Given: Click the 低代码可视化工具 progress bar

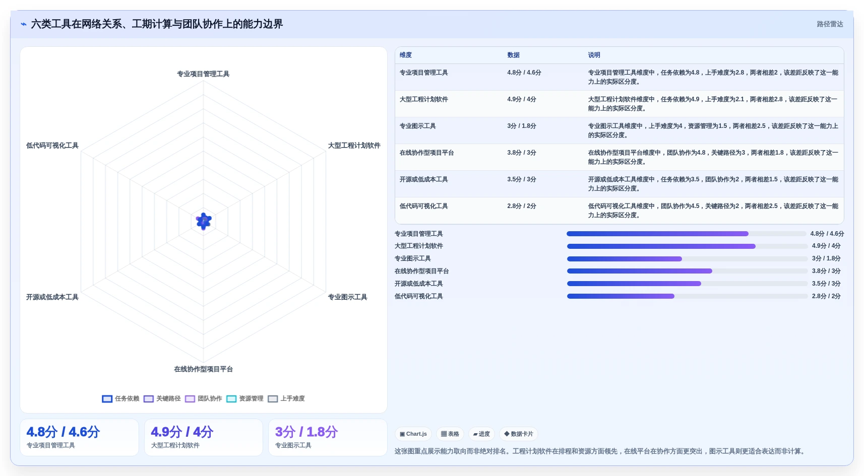Looking at the screenshot, I should pyautogui.click(x=688, y=296).
